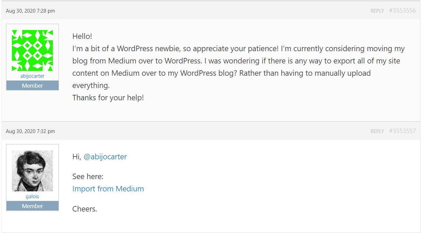
Task: Open permalink #3553556
Action: (x=402, y=11)
